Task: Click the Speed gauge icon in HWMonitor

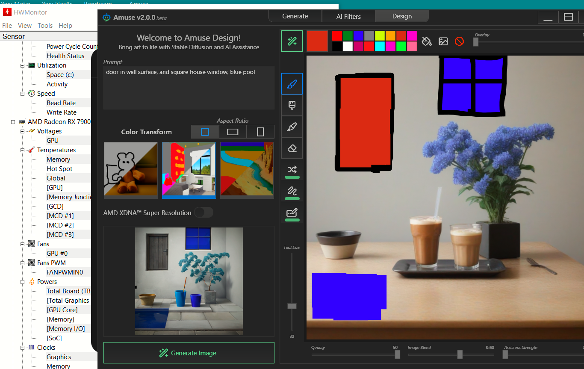Action: (x=32, y=94)
